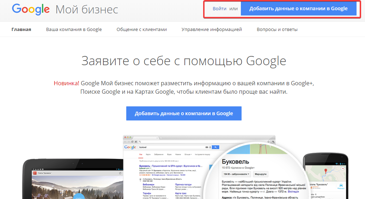The height and width of the screenshot is (199, 365).
Task: Click the smartphone map image
Action: coord(326,176)
